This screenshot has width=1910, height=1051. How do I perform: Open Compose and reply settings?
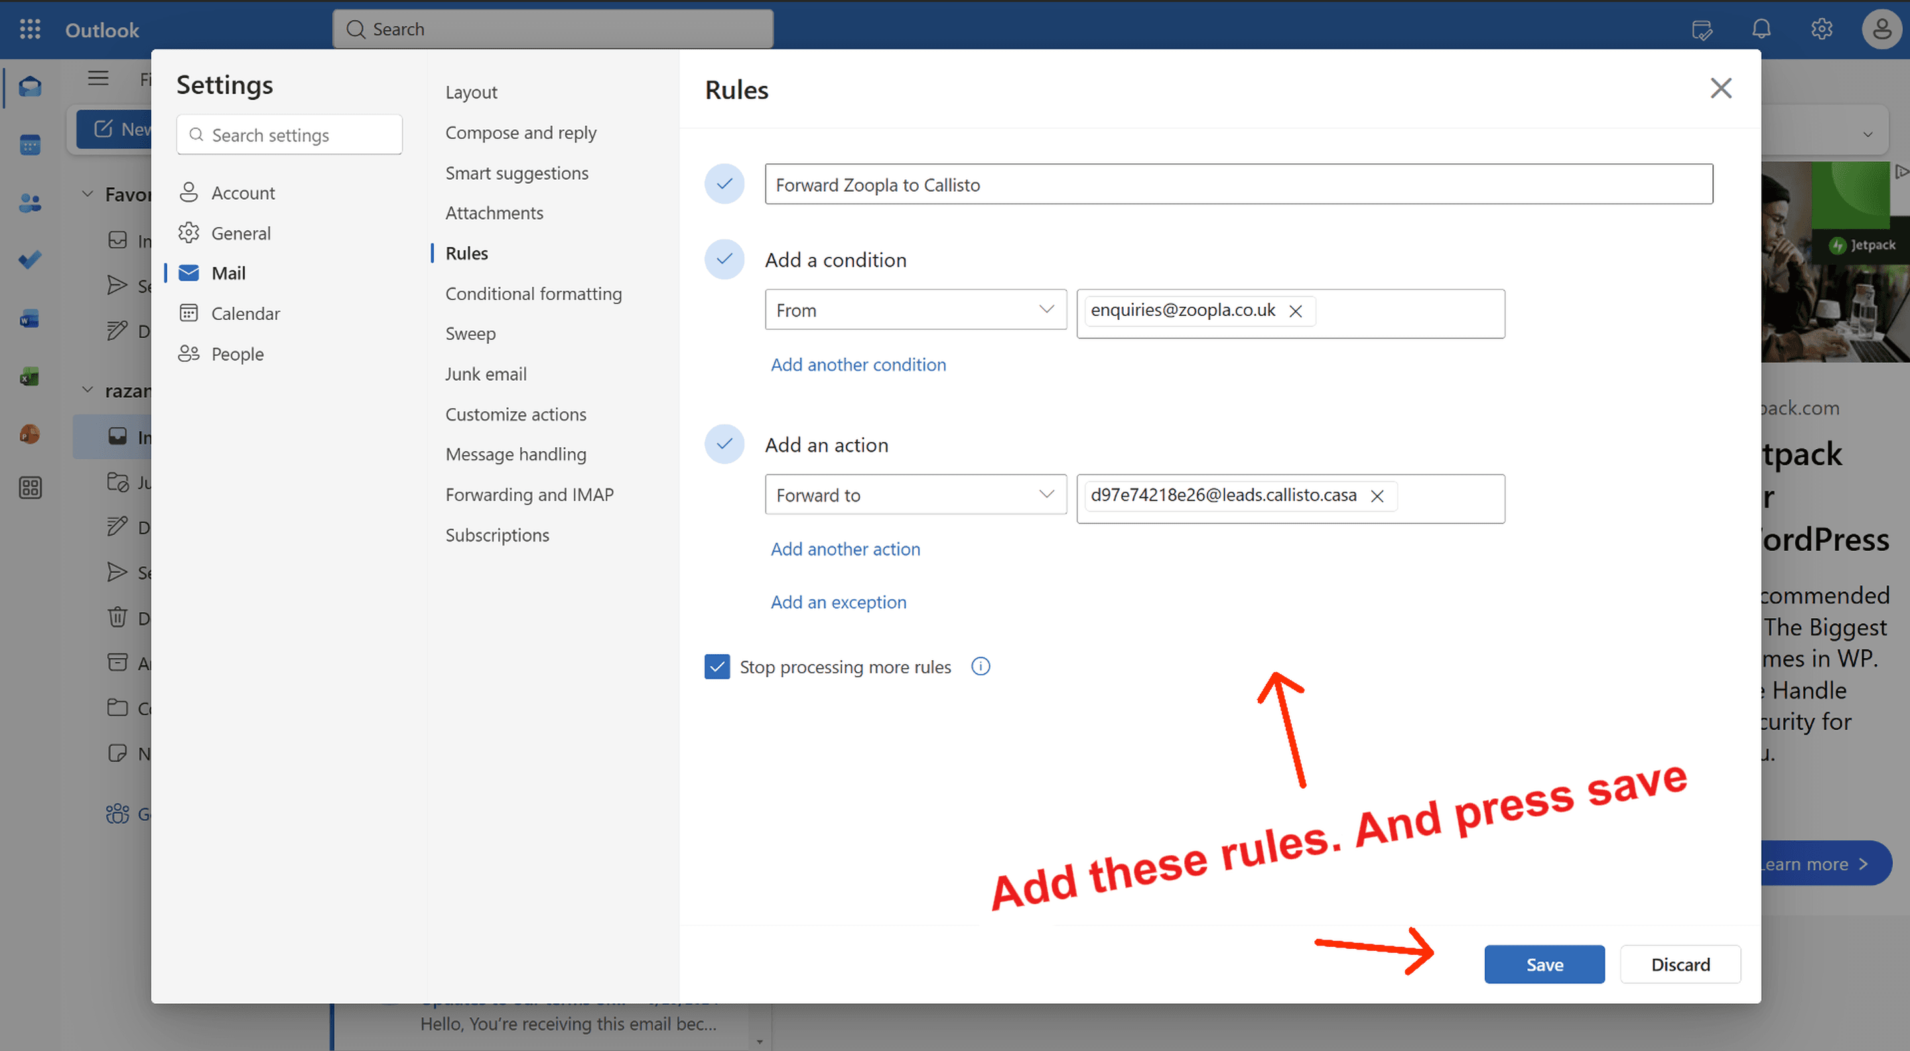coord(521,133)
